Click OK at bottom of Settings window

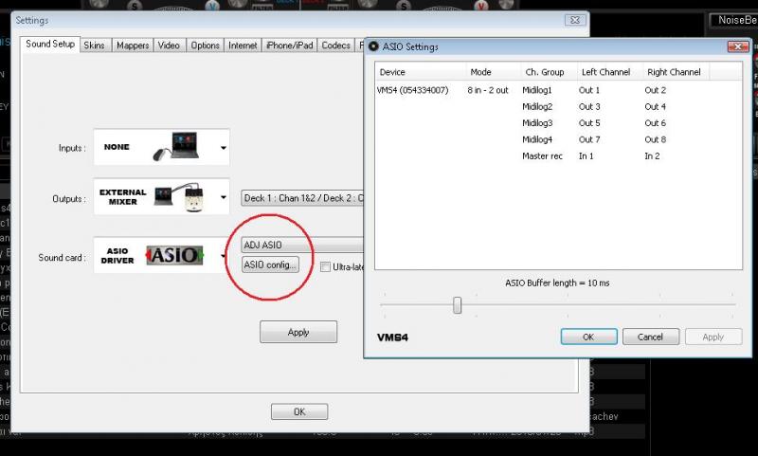coord(299,411)
